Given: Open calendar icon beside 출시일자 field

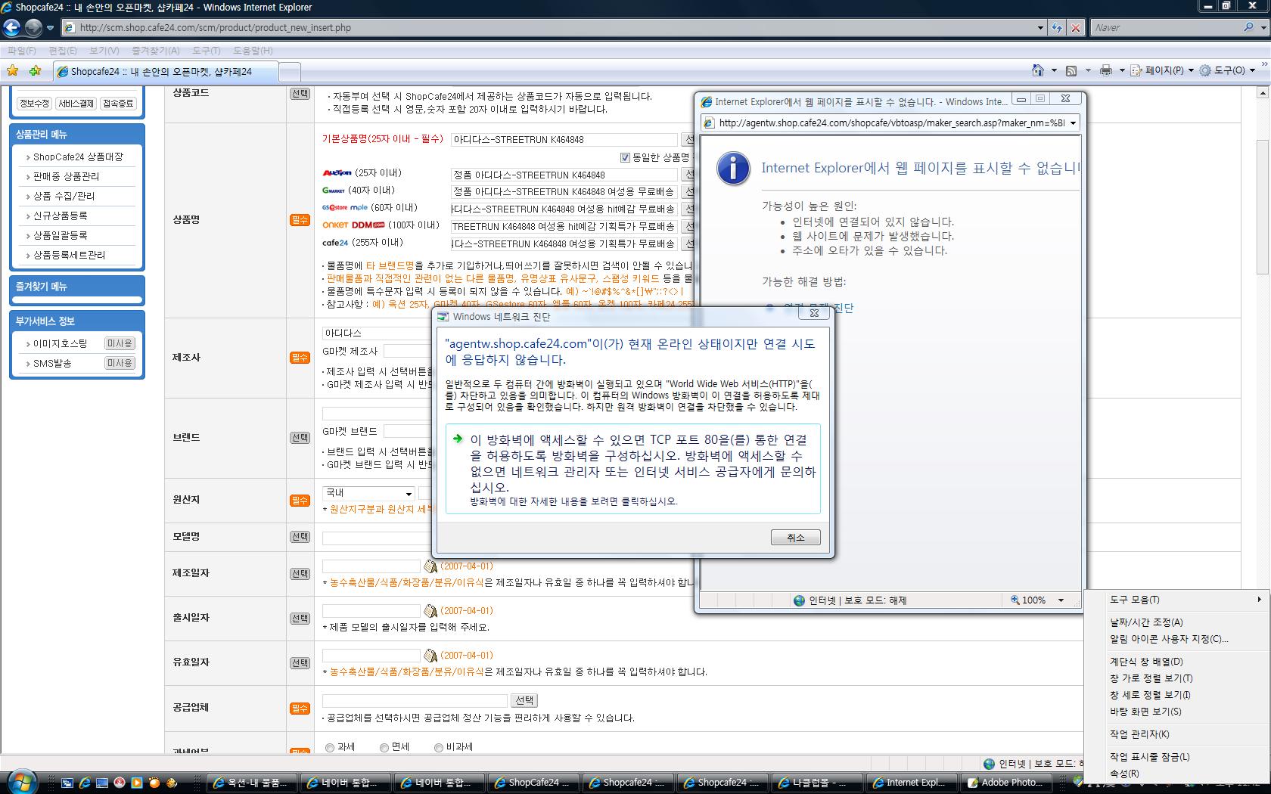Looking at the screenshot, I should [430, 611].
